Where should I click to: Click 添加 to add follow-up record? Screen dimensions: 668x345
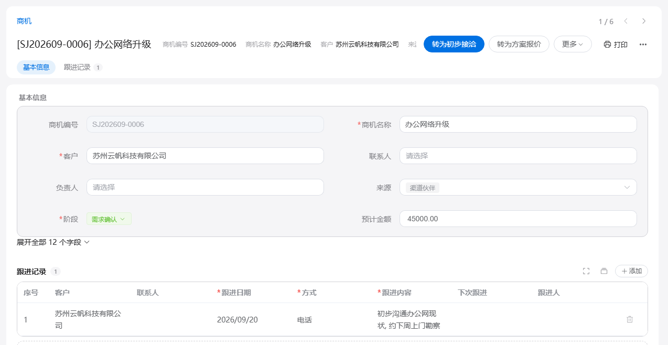(631, 271)
